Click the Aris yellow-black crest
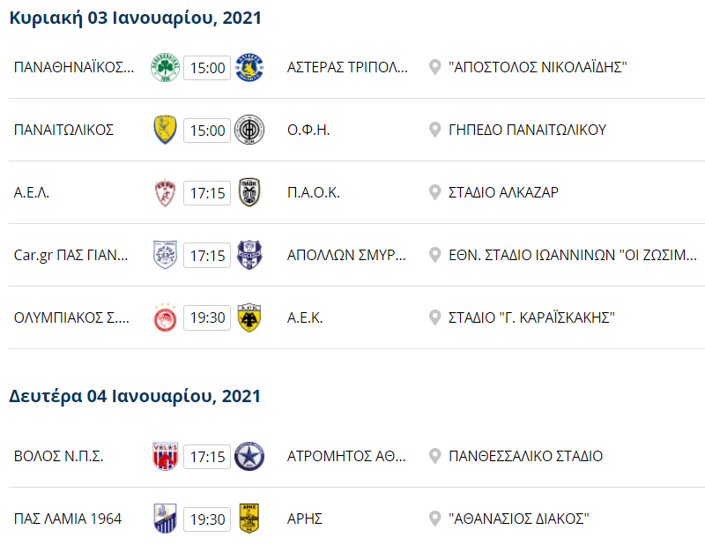Screen dimensions: 705x545 (x=249, y=519)
